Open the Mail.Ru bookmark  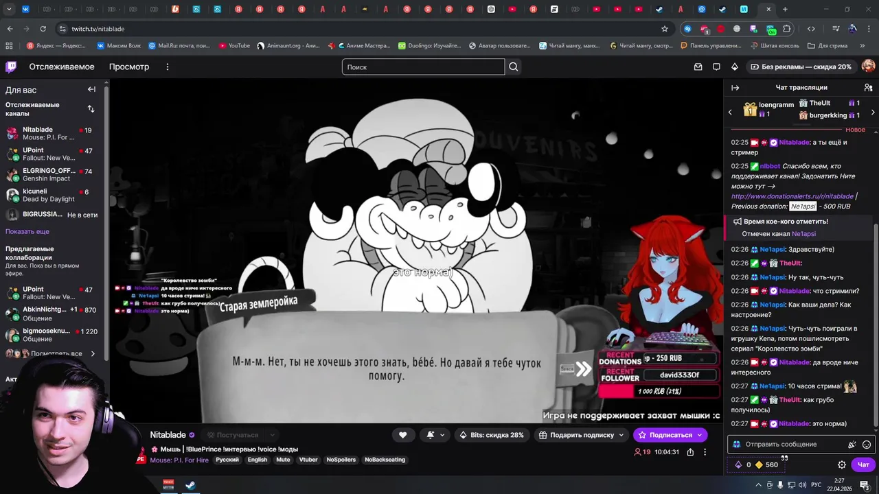(179, 46)
